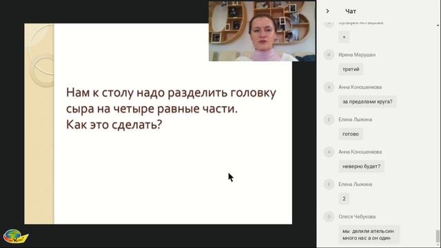This screenshot has height=248, width=441.
Task: Click avatar of Елена Лыжина above message "2"
Action: pyautogui.click(x=329, y=184)
